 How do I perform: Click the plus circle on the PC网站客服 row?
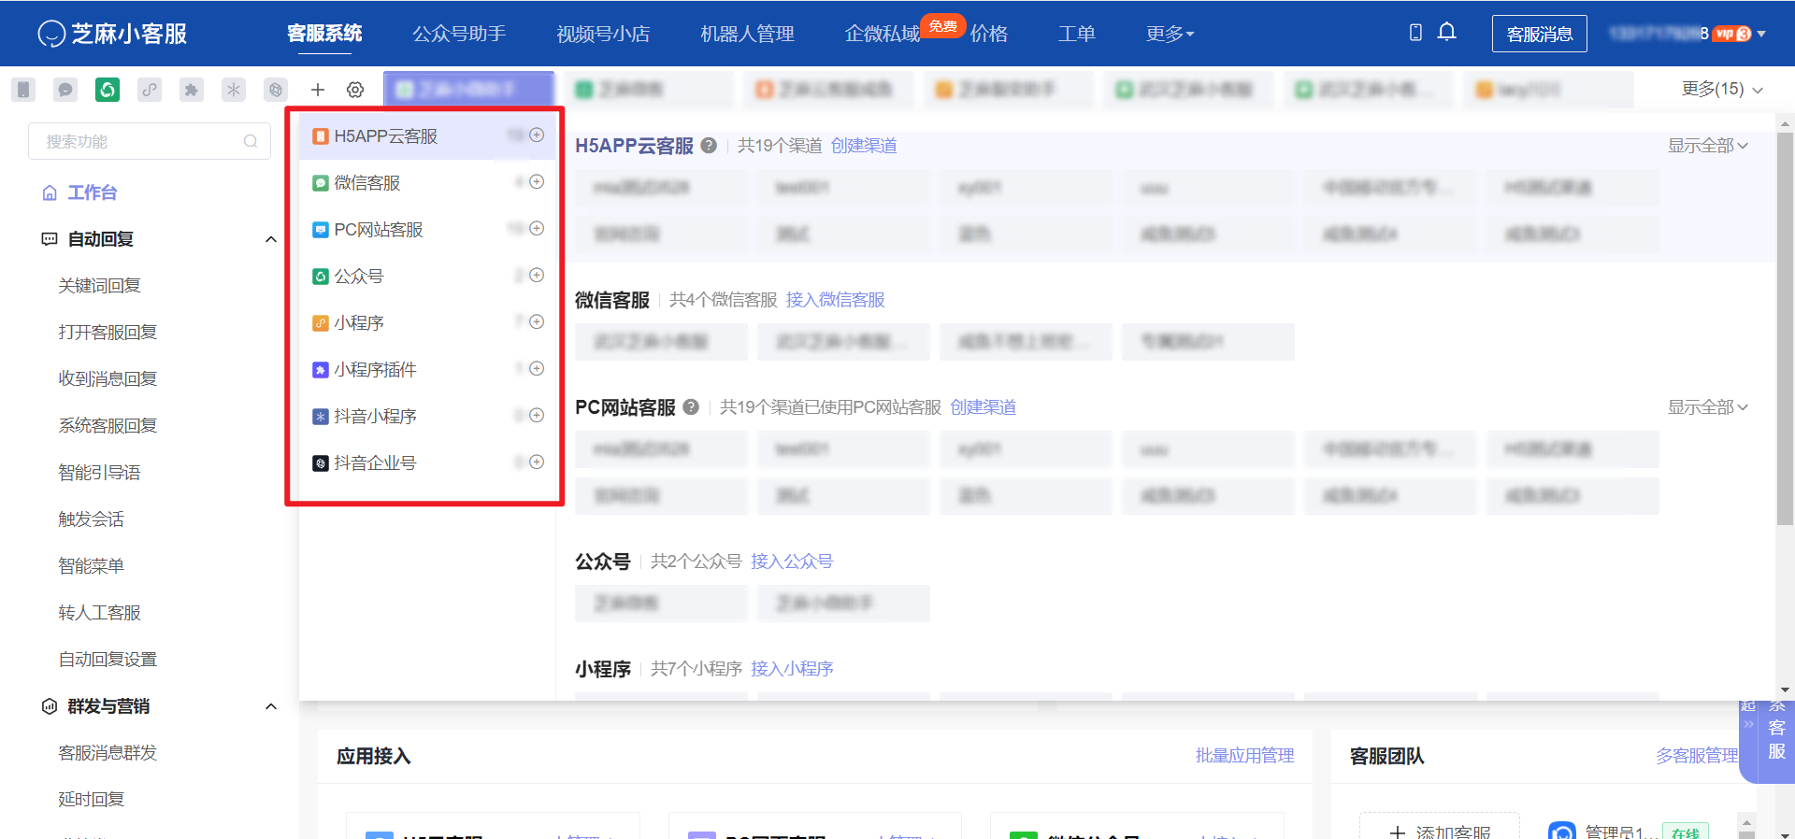tap(537, 229)
